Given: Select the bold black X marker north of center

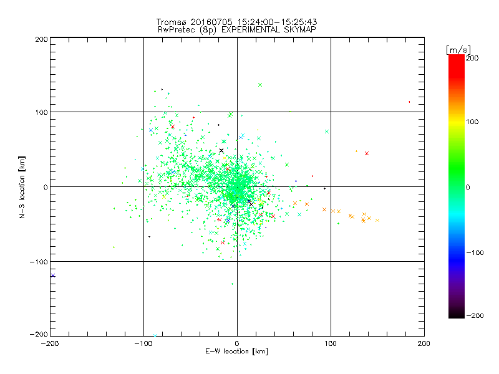Looking at the screenshot, I should tap(221, 150).
